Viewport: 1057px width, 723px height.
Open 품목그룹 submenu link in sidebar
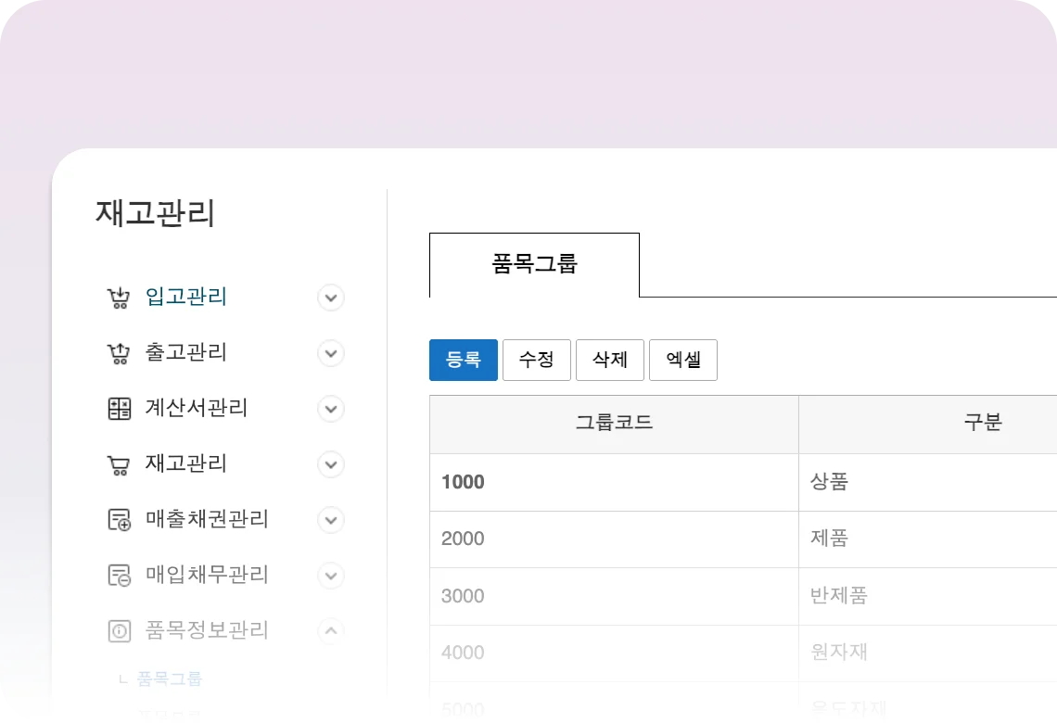(169, 679)
